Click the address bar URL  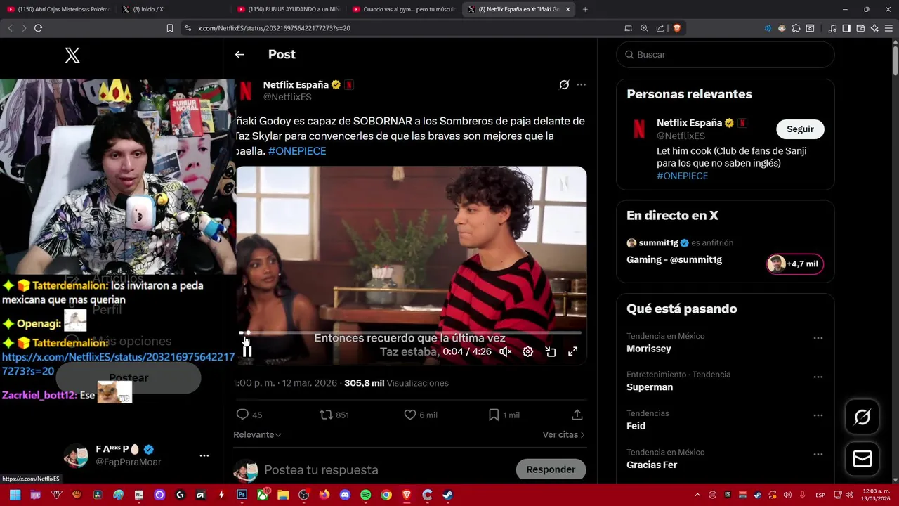(x=274, y=28)
